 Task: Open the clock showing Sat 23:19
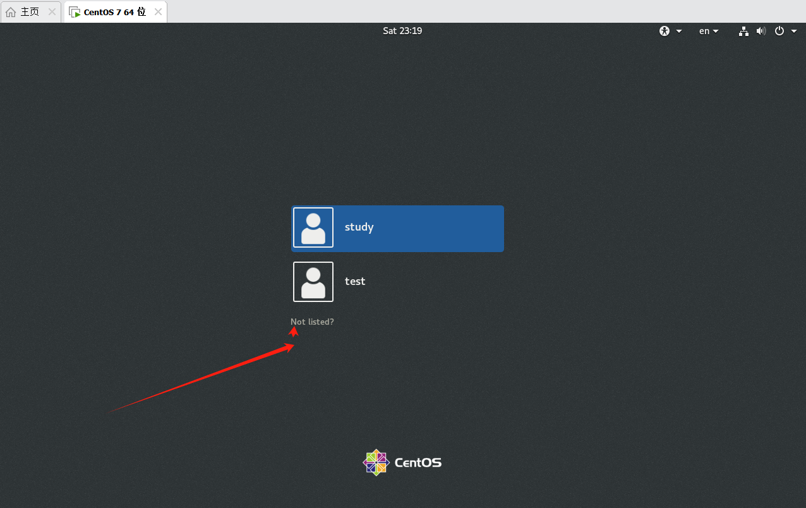tap(402, 31)
